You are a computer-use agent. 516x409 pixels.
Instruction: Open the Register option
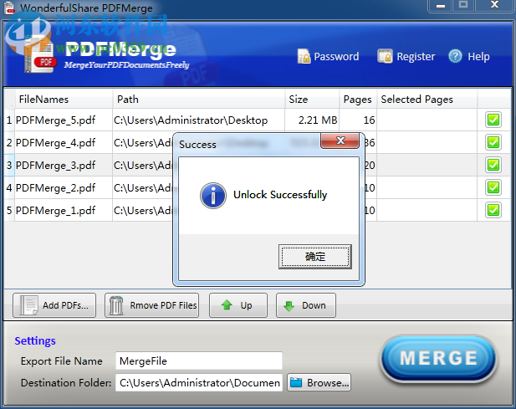click(406, 56)
